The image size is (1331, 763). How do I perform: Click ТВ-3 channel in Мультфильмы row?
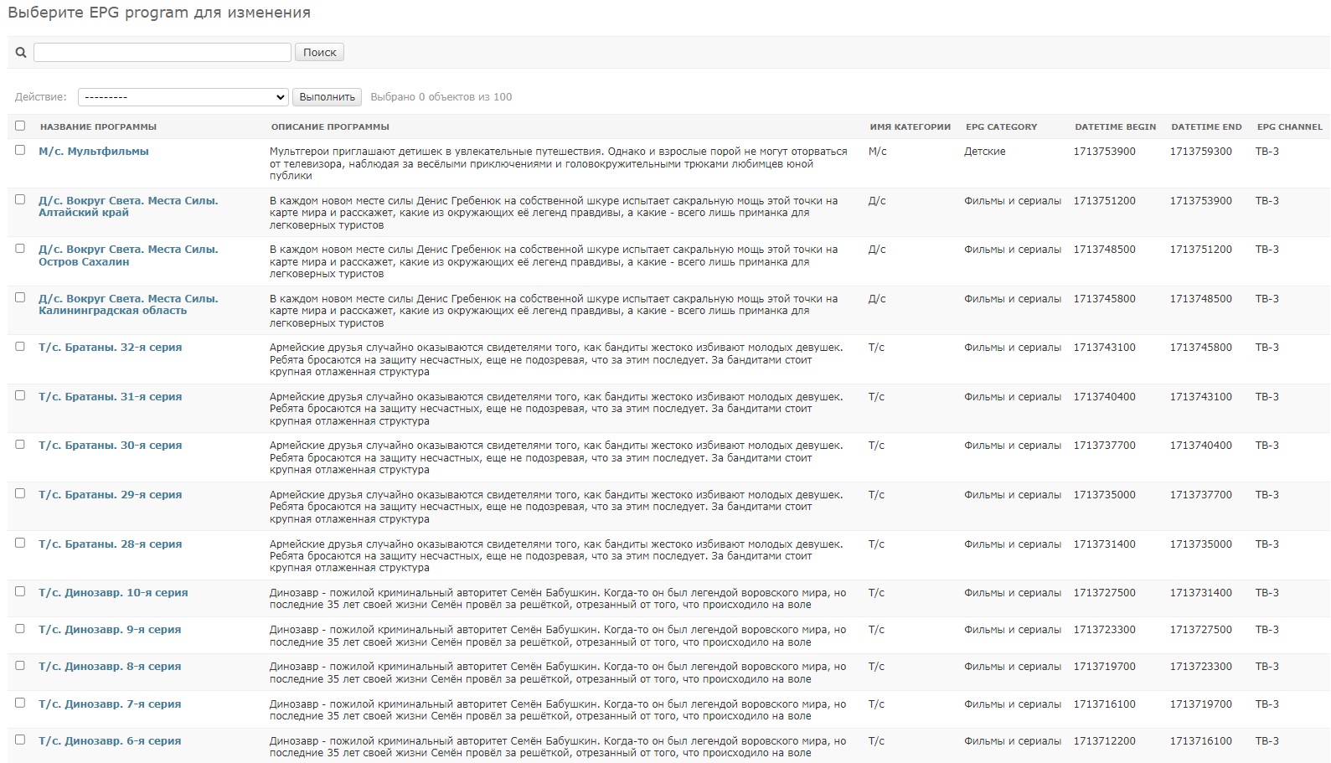(1267, 152)
